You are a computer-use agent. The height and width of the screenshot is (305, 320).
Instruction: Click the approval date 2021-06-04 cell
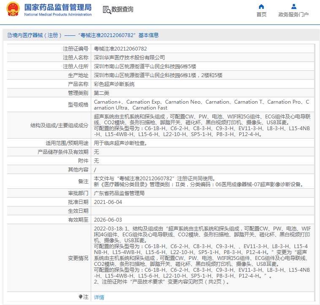pos(108,202)
